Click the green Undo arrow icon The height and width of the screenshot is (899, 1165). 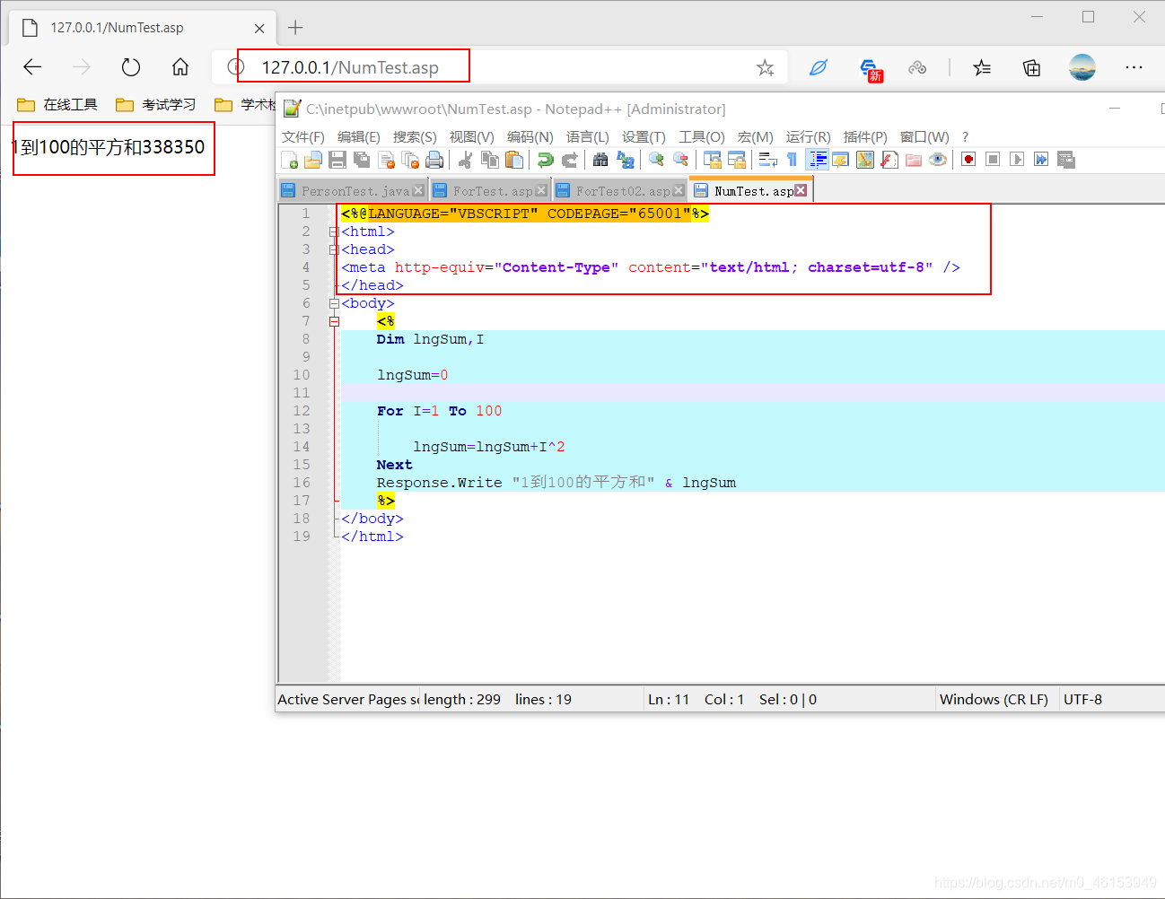(545, 160)
